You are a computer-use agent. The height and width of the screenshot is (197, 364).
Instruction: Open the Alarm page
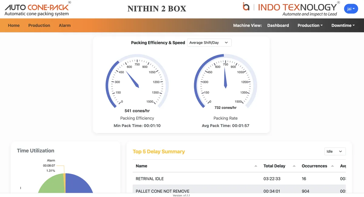(x=65, y=25)
